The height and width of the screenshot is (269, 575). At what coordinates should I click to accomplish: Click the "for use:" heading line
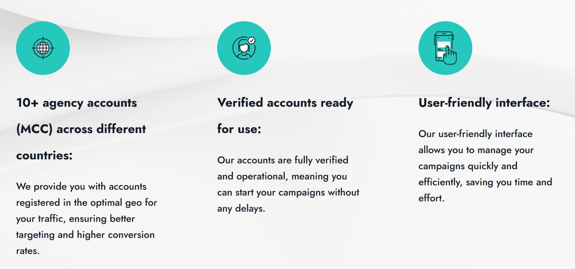coord(239,129)
